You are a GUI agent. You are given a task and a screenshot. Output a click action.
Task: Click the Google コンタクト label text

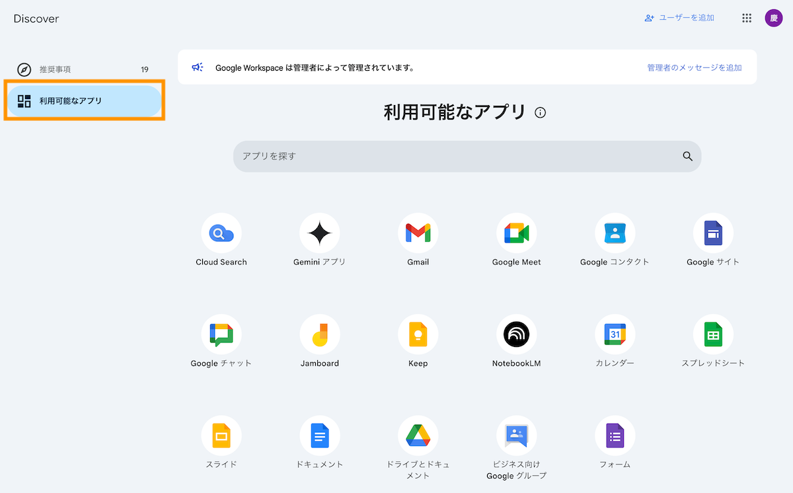pos(615,262)
